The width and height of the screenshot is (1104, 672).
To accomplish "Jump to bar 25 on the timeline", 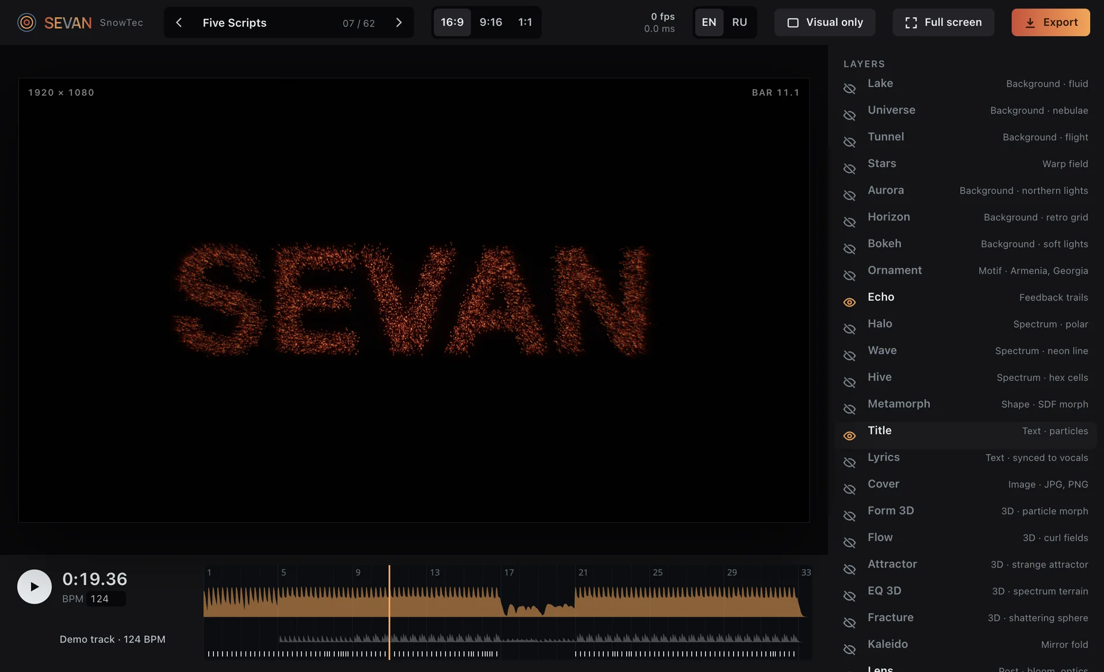I will (658, 573).
